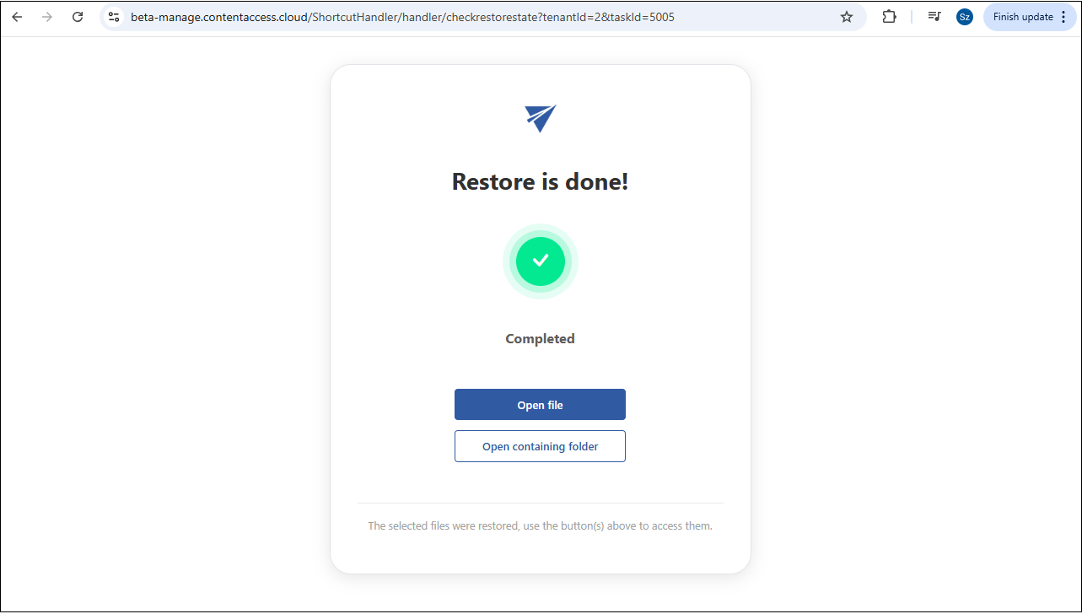Screen dimensions: 1082x614
Task: Click the Completed status label
Action: [x=540, y=339]
